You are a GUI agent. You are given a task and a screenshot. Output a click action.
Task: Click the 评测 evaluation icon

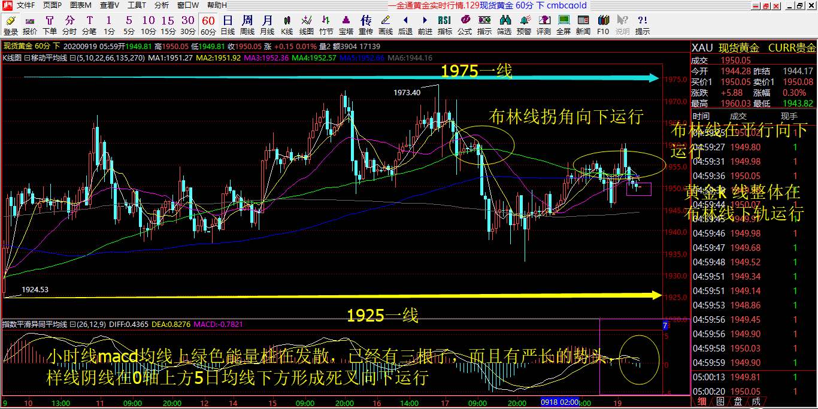544,25
